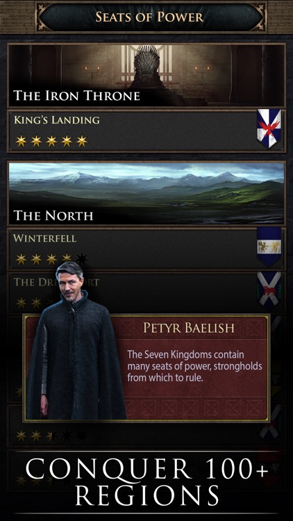Tap The North label text

pyautogui.click(x=53, y=215)
